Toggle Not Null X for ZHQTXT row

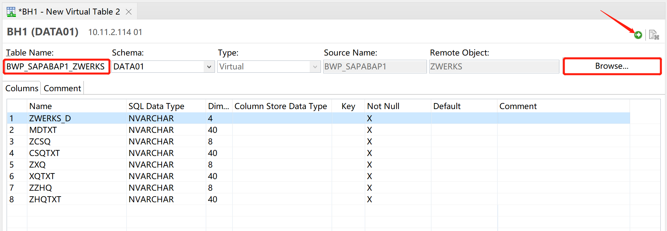tap(370, 199)
